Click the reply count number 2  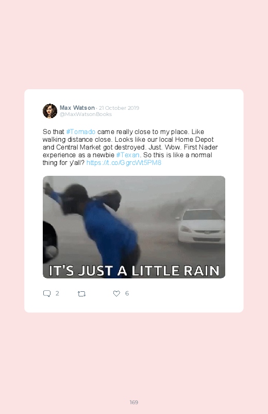tap(57, 293)
